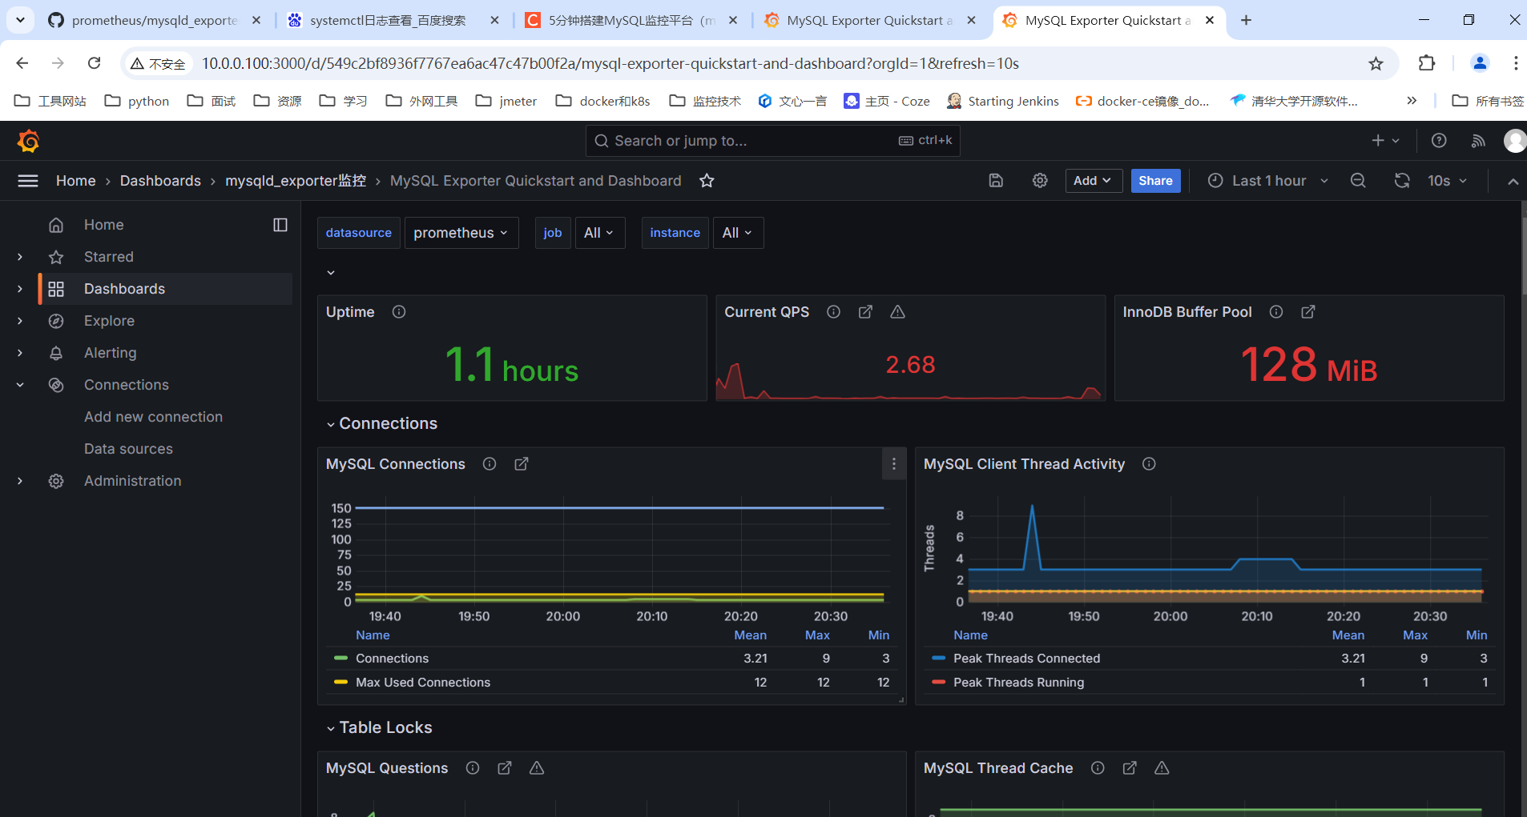Refresh the dashboard now
This screenshot has height=817, width=1527.
pyautogui.click(x=1402, y=181)
